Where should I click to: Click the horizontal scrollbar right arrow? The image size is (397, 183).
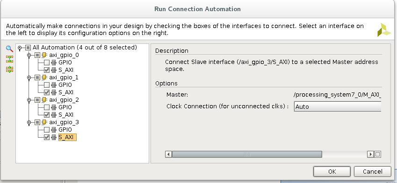point(370,154)
